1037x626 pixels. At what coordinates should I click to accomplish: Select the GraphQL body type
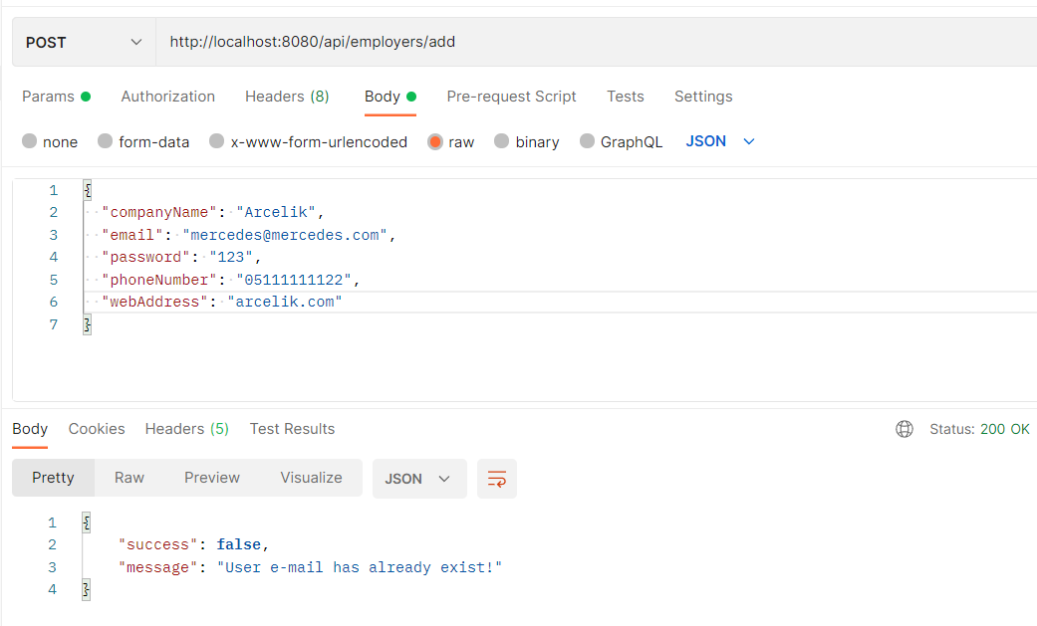pos(621,141)
